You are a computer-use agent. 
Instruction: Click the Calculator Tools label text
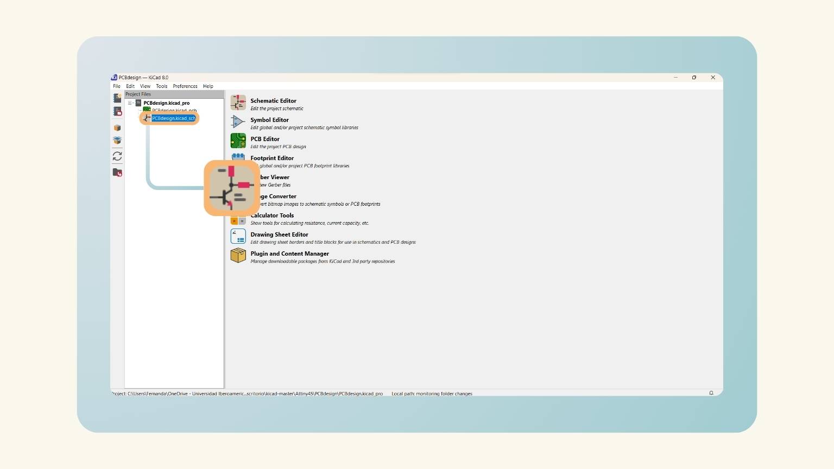point(272,216)
